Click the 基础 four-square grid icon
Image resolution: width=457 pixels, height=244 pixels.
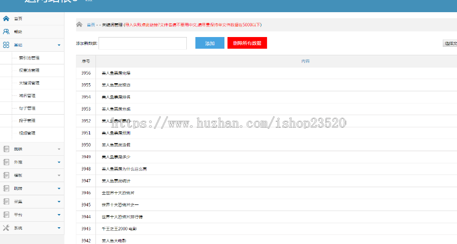6,45
